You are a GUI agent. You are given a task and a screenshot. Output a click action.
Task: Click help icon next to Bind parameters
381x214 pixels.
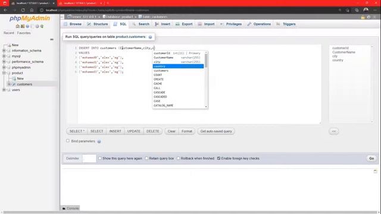[x=99, y=141]
